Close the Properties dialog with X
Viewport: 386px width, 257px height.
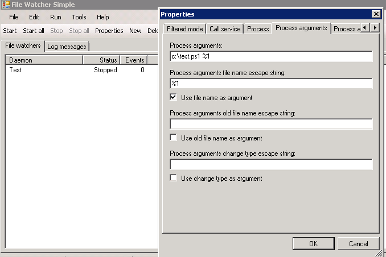[x=376, y=14]
